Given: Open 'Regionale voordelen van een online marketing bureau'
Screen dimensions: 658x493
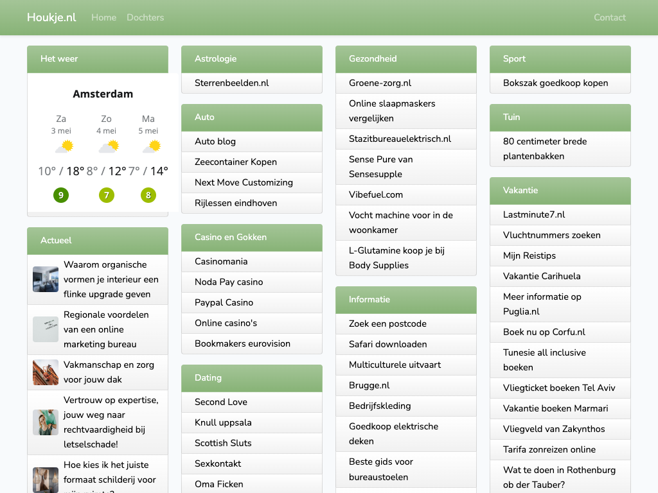Looking at the screenshot, I should point(106,329).
